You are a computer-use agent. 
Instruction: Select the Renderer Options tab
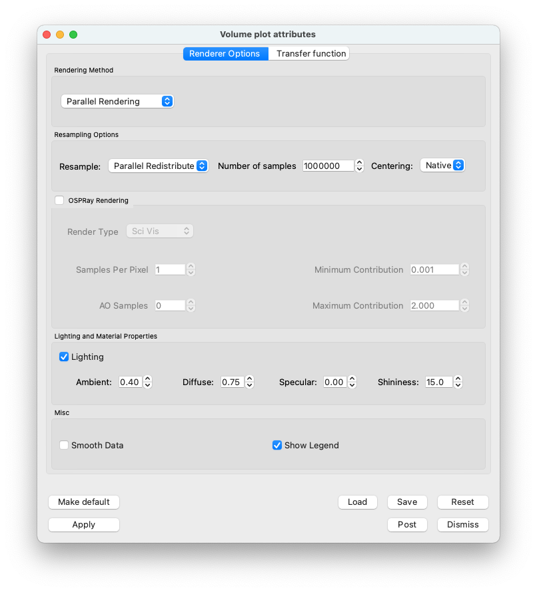[226, 54]
